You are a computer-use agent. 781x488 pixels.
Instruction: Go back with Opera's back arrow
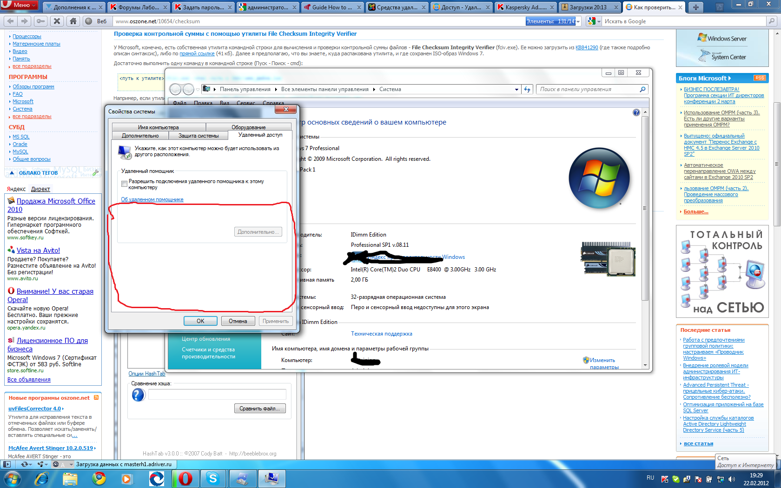pos(11,21)
